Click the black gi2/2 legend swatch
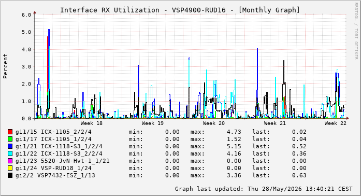Image resolution: width=361 pixels, height=196 pixels. 10,175
